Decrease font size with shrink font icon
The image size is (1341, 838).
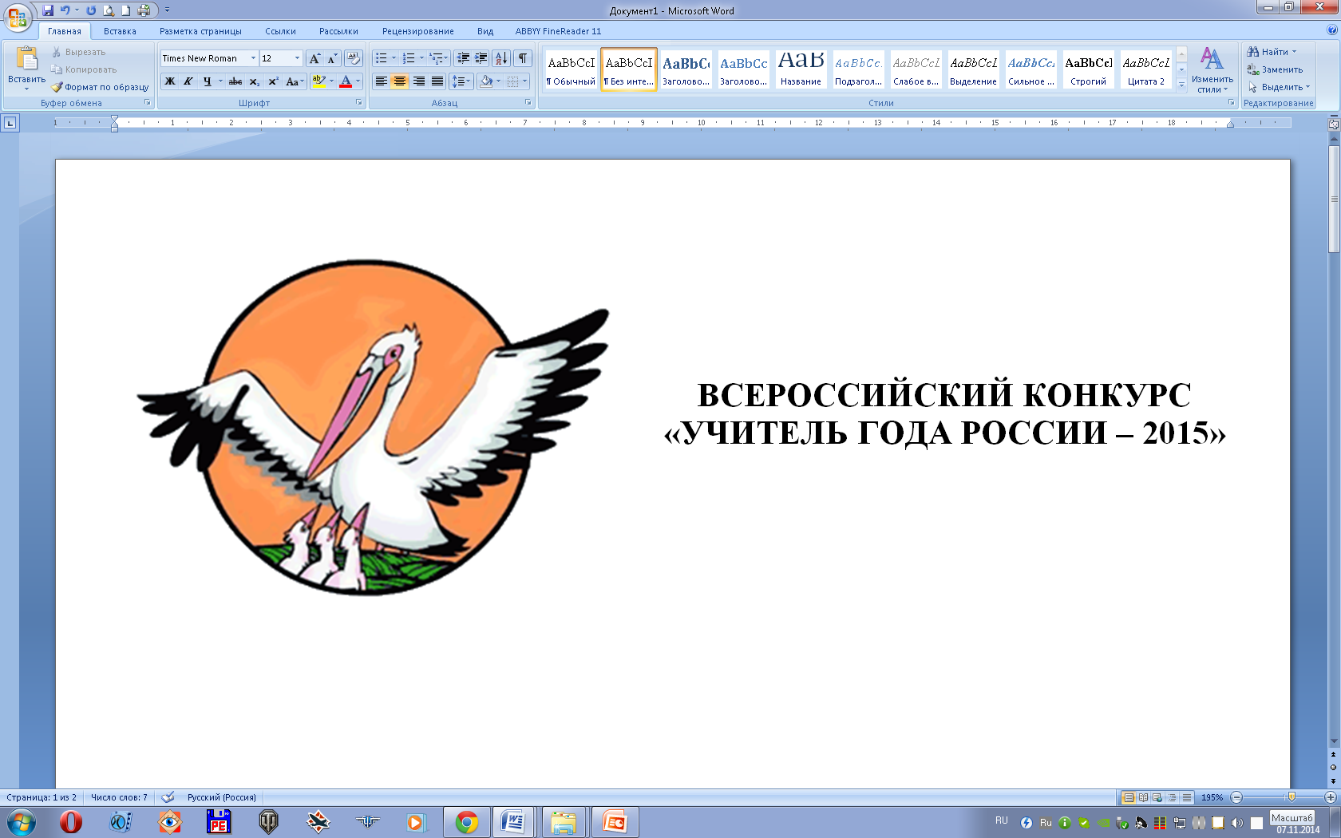coord(332,58)
